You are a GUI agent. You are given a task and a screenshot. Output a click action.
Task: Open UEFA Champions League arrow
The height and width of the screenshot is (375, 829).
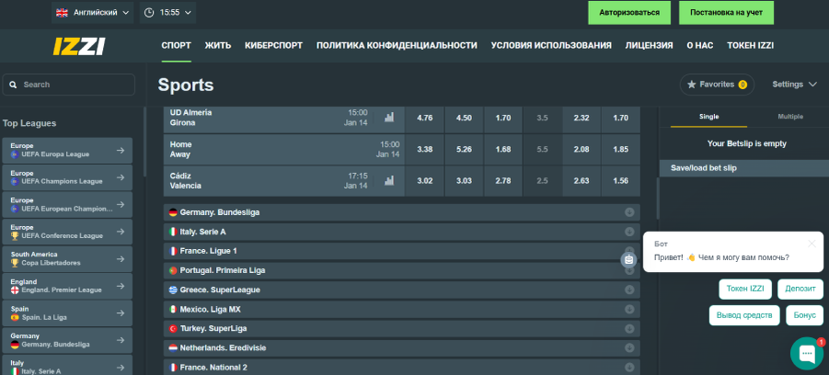121,177
